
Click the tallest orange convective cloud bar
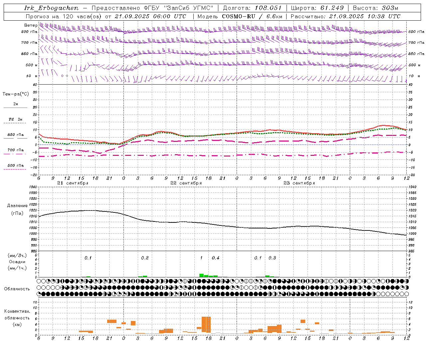point(206,324)
